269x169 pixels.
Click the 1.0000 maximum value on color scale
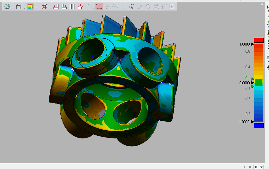pos(245,44)
